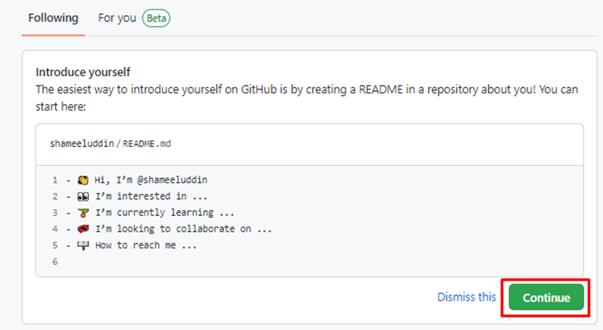Select the shameeluddin / README.md file header
603x330 pixels.
point(309,144)
